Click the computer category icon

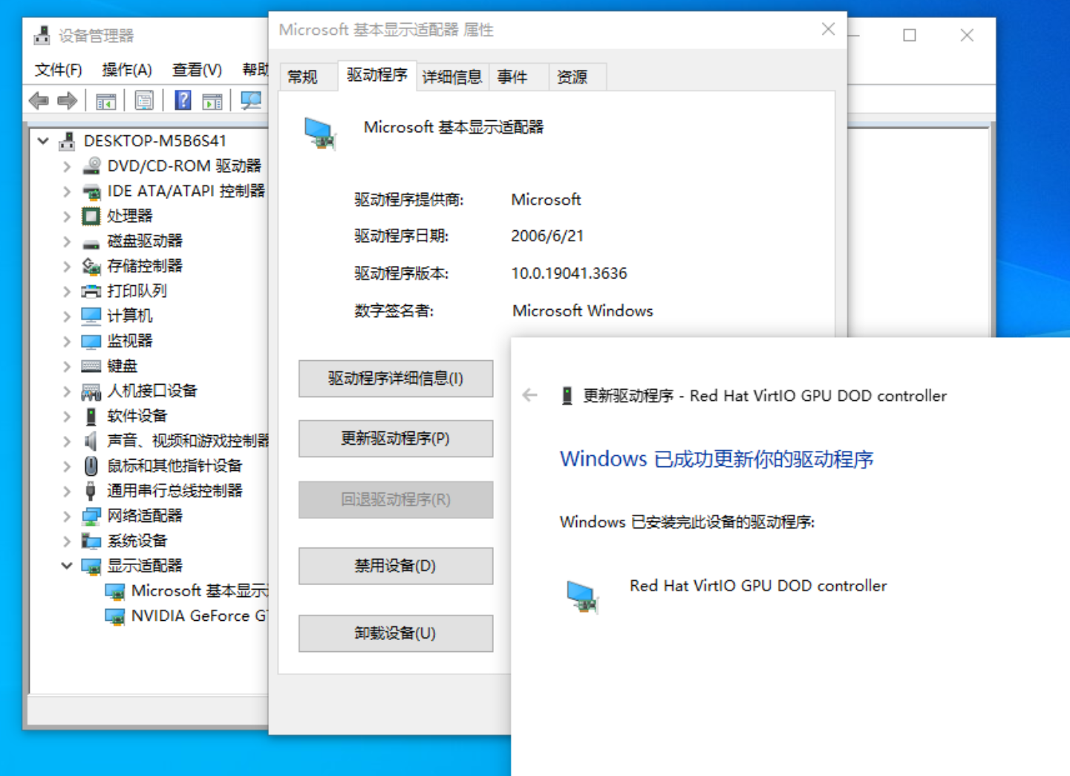coord(91,316)
